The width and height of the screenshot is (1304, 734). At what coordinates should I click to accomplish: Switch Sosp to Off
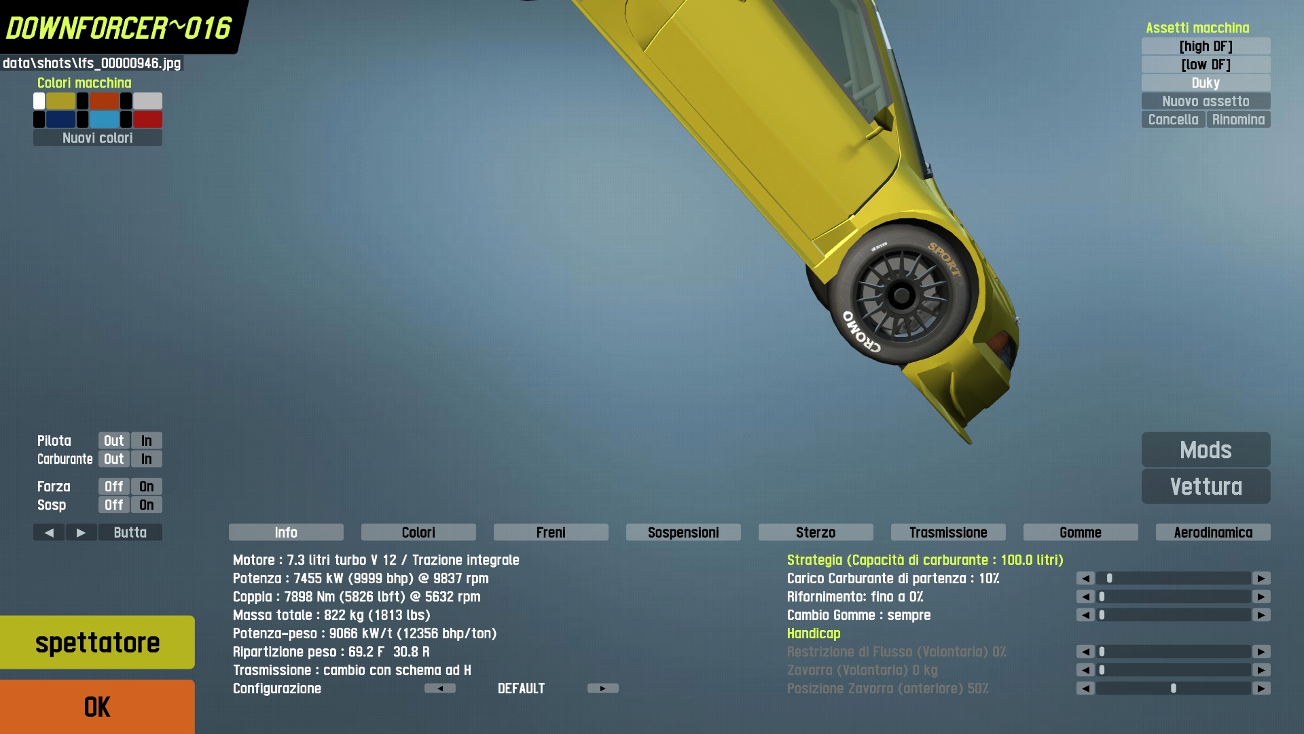113,505
